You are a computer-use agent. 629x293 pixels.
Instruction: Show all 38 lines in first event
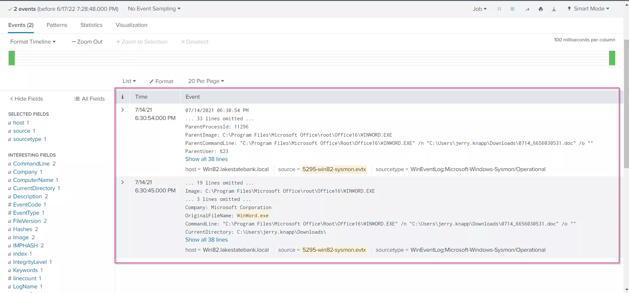(x=206, y=159)
